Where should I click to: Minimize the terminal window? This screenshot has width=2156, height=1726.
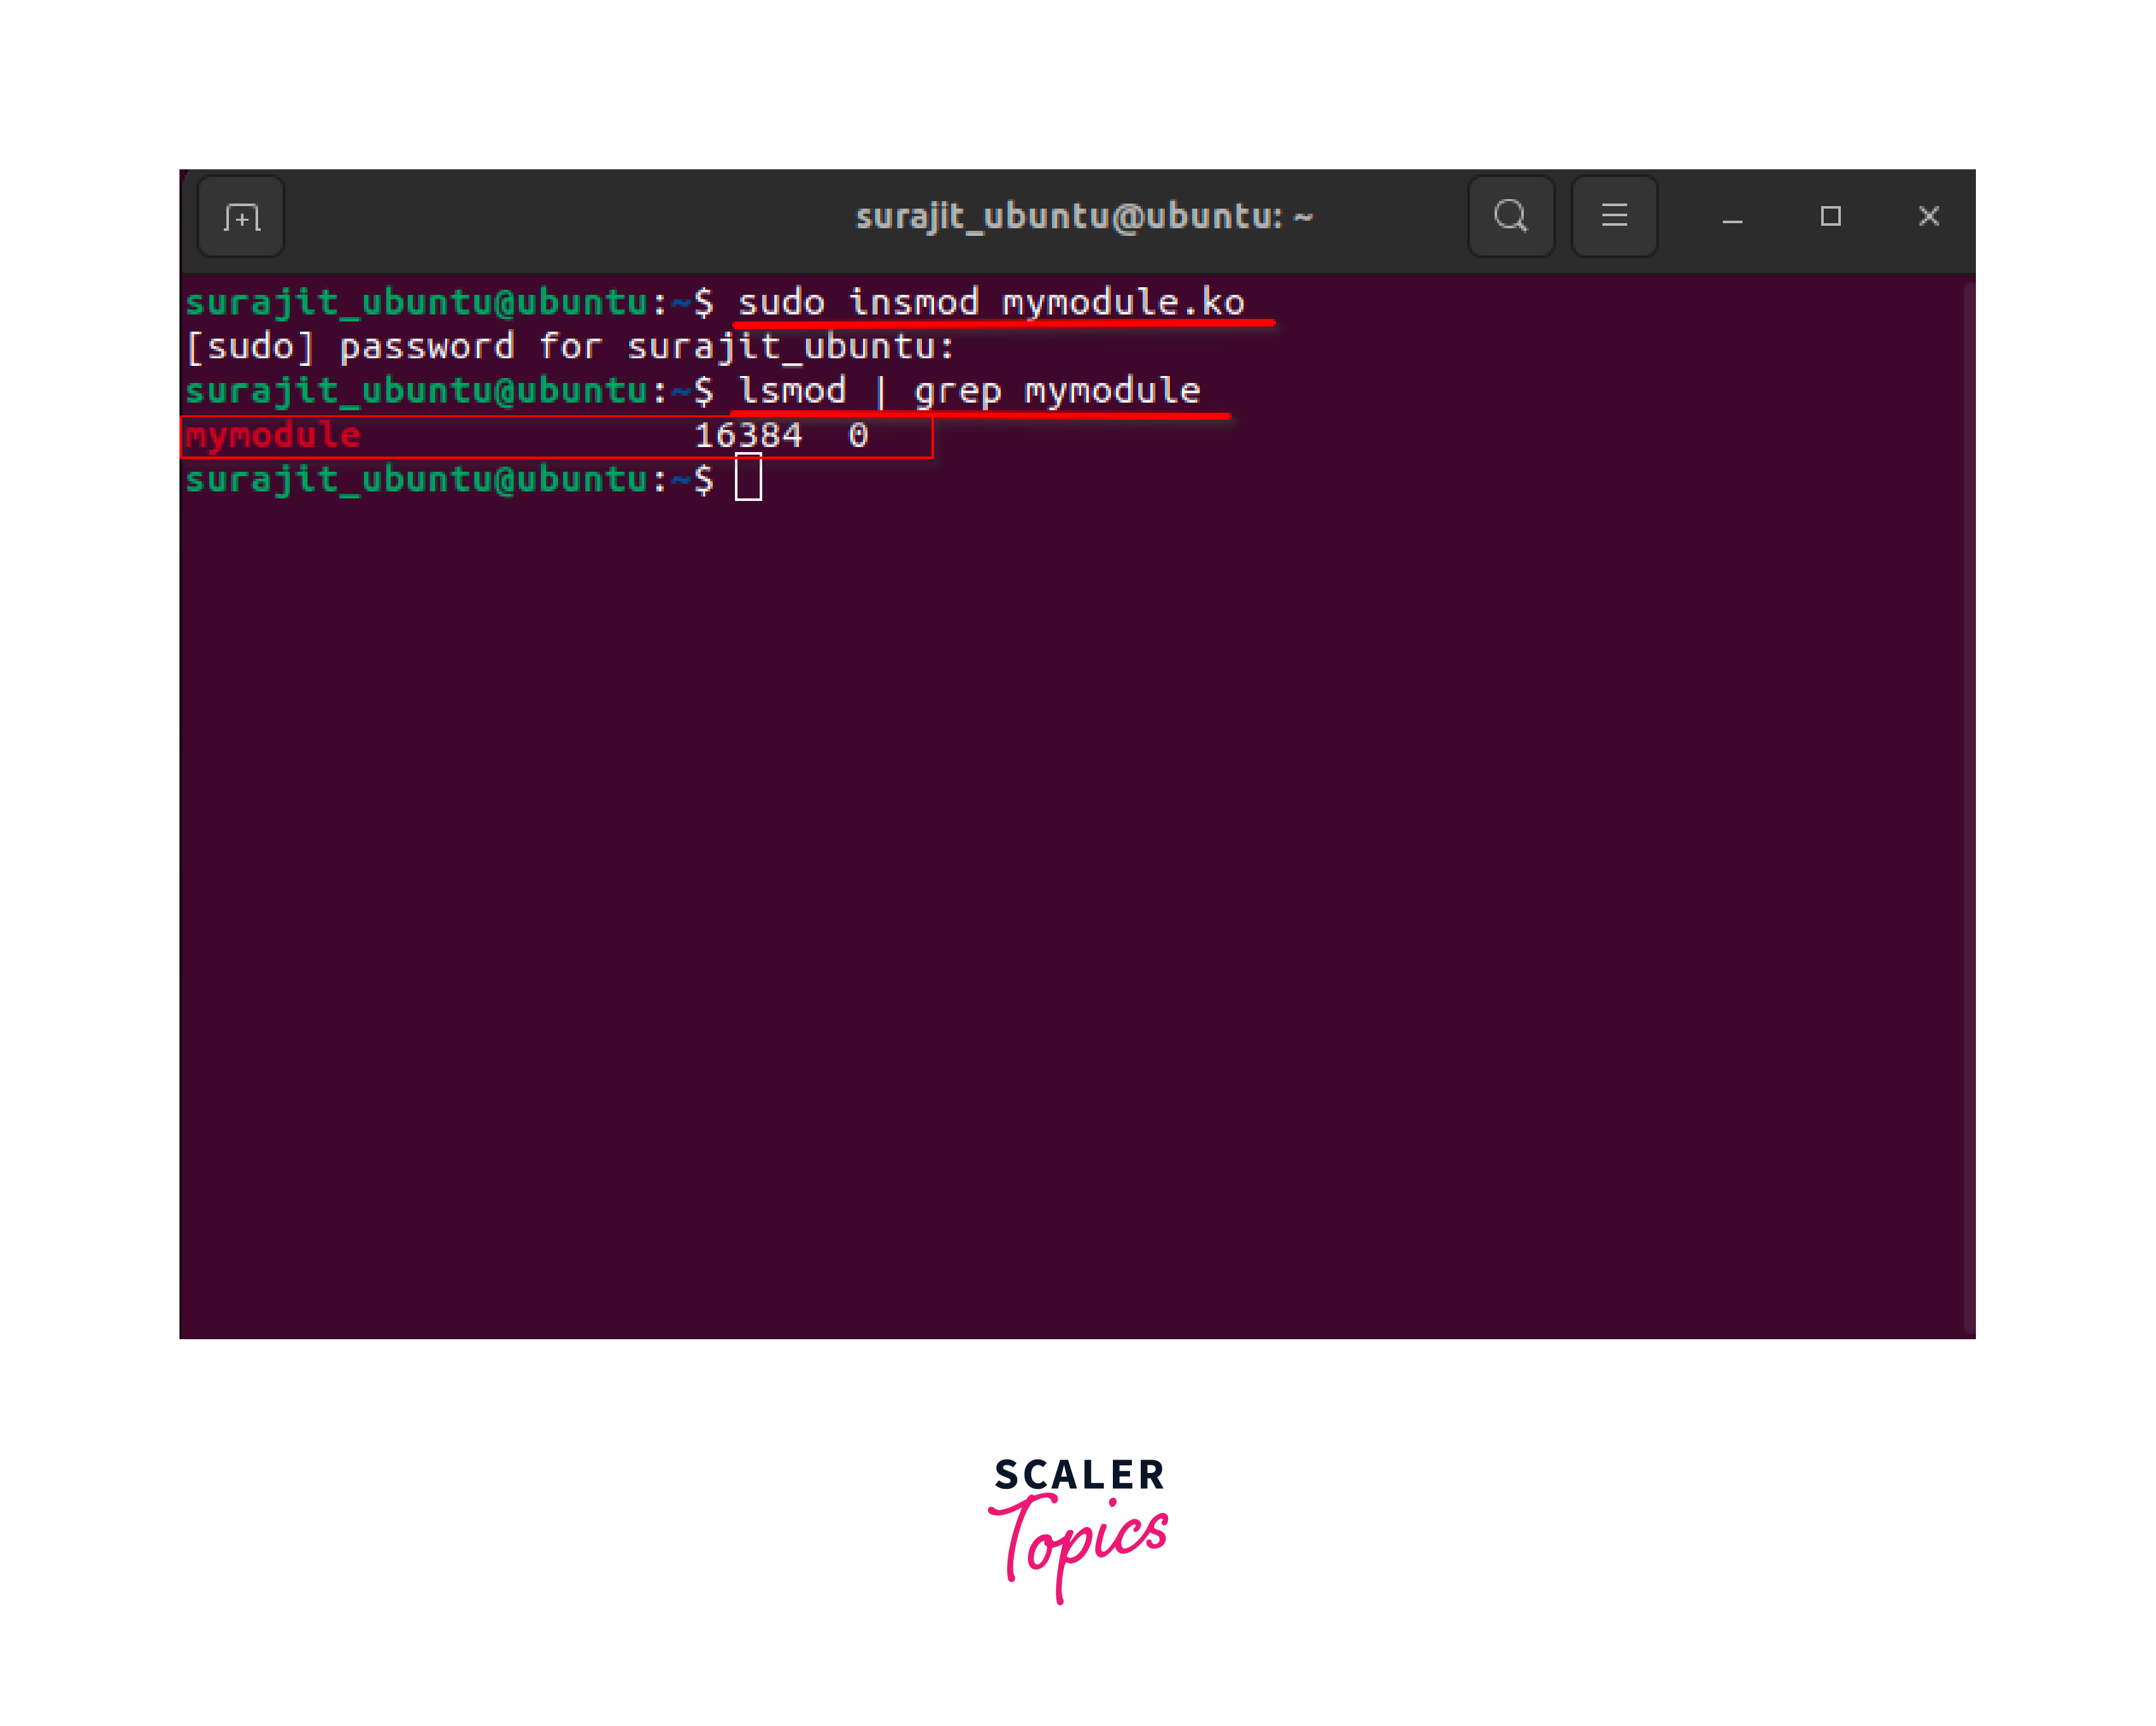click(1732, 218)
